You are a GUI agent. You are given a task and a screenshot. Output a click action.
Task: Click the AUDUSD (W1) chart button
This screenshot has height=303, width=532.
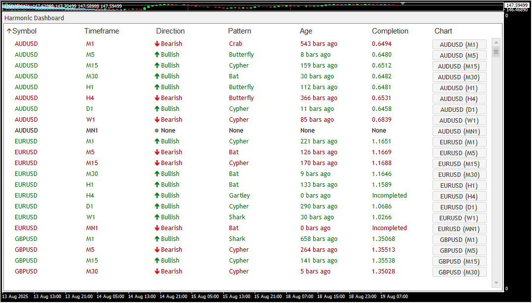point(460,120)
